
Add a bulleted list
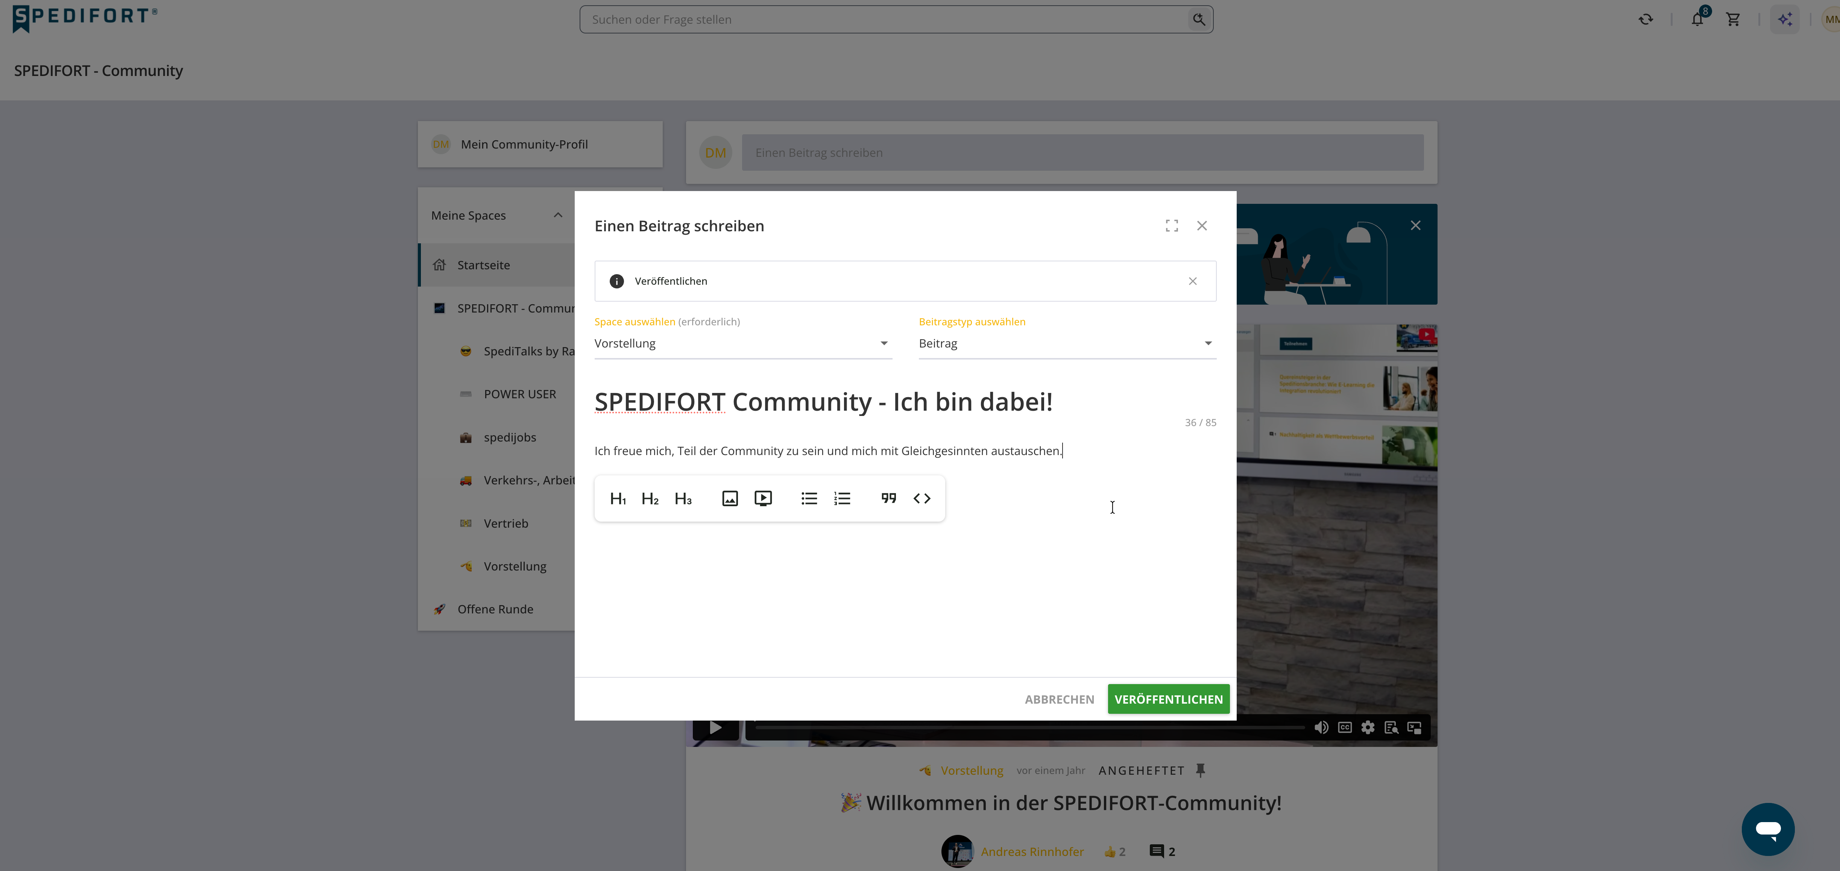[x=809, y=498]
